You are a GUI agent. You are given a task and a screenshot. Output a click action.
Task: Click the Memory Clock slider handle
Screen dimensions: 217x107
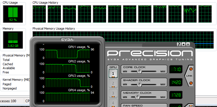tap(137, 97)
